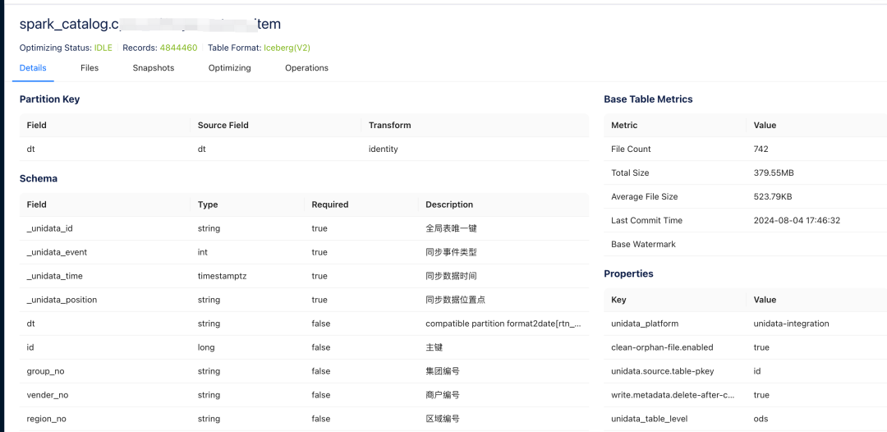887x432 pixels.
Task: Click the Iceberg(V2) table format label
Action: (287, 48)
